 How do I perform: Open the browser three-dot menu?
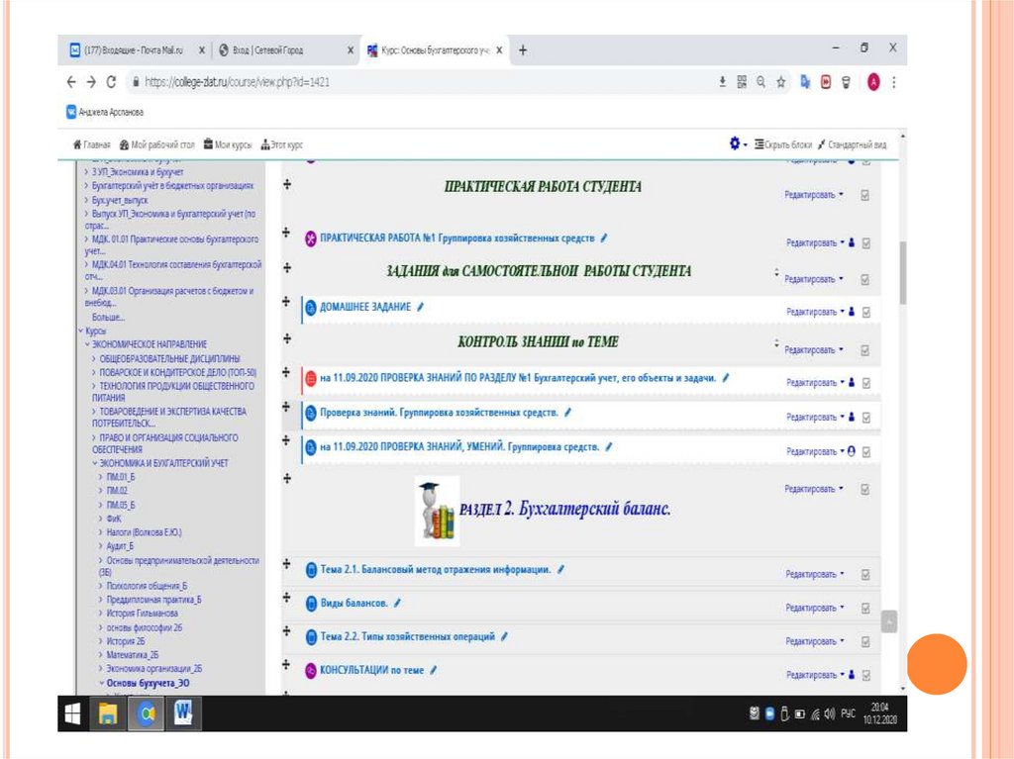tap(894, 82)
